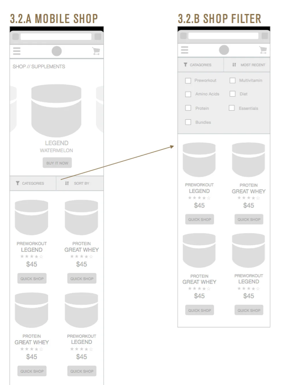Viewport: 289px width, 385px height.
Task: Click round logo in Mobile Shop header
Action: [x=57, y=51]
